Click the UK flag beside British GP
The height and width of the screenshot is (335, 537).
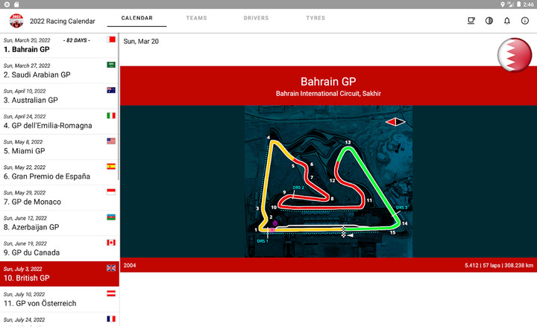point(111,268)
